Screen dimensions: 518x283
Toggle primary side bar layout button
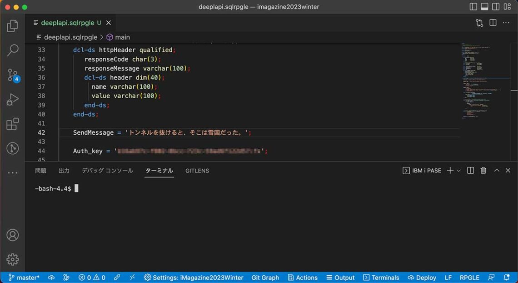click(473, 7)
